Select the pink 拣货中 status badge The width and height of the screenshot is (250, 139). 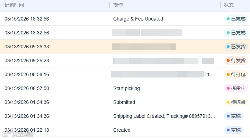pos(236,88)
